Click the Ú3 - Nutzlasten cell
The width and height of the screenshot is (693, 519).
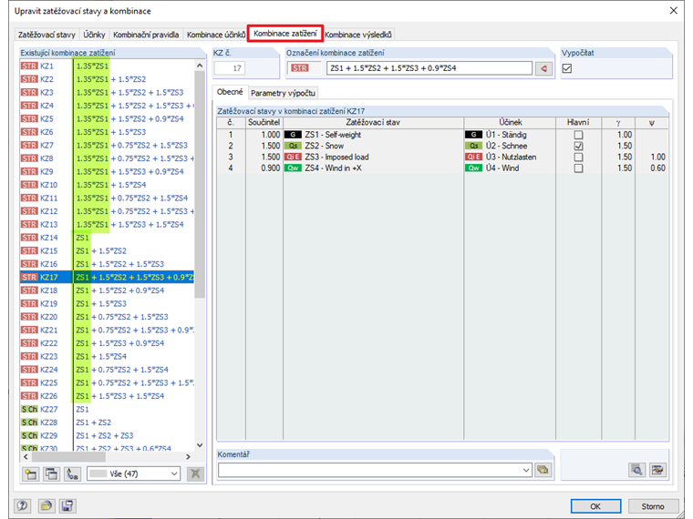click(x=511, y=158)
